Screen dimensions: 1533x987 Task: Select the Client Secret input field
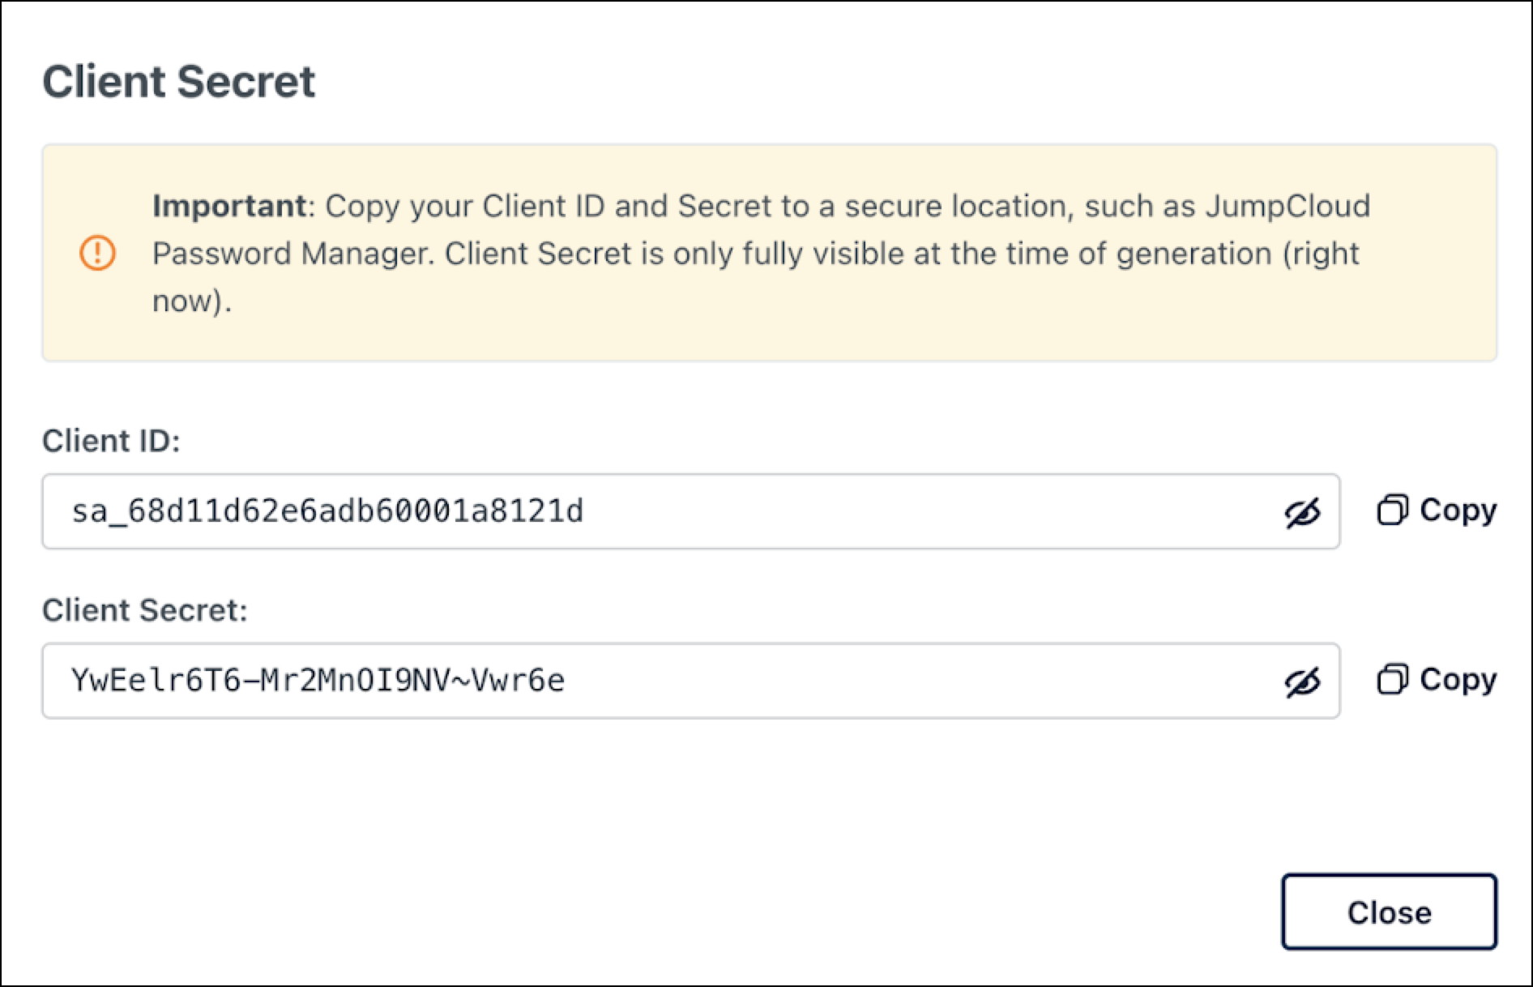[x=567, y=681]
